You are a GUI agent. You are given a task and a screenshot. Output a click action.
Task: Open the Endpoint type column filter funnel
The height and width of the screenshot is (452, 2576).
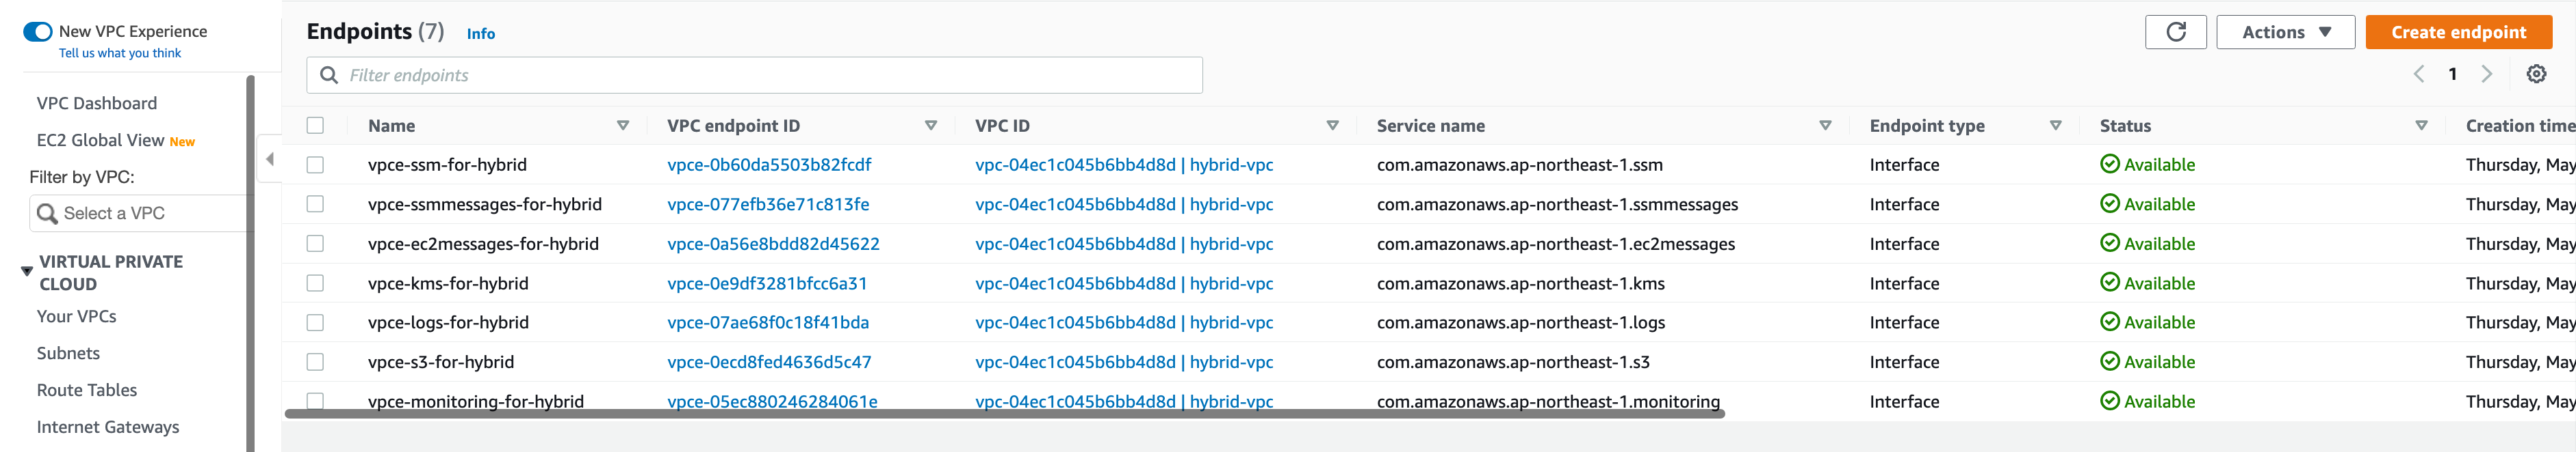[x=2055, y=126]
